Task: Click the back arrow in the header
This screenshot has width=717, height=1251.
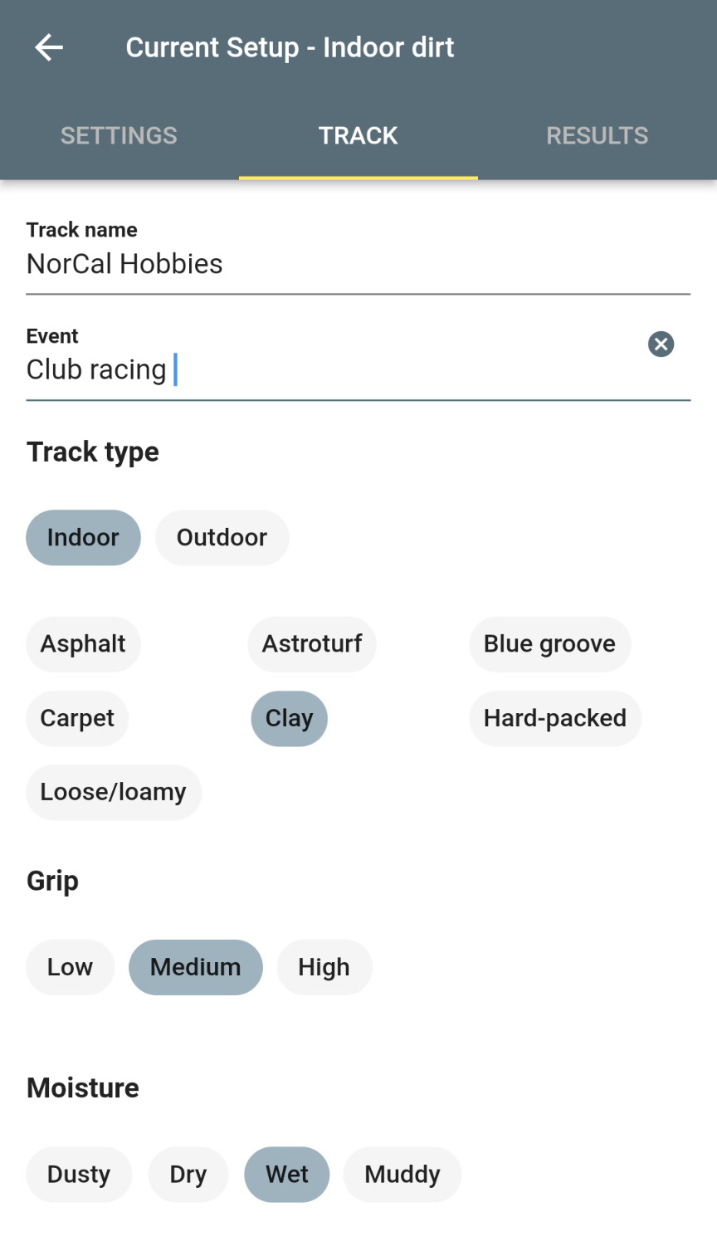Action: tap(47, 47)
